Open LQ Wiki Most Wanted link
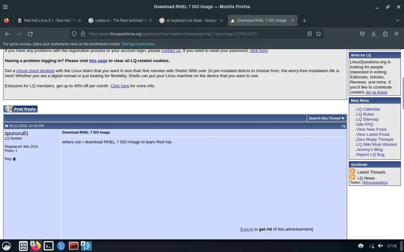Screen dimensions: 404x252 (377, 144)
